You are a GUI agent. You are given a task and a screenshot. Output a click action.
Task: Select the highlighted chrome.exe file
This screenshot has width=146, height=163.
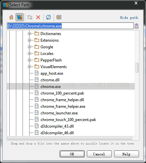pyautogui.click(x=50, y=87)
